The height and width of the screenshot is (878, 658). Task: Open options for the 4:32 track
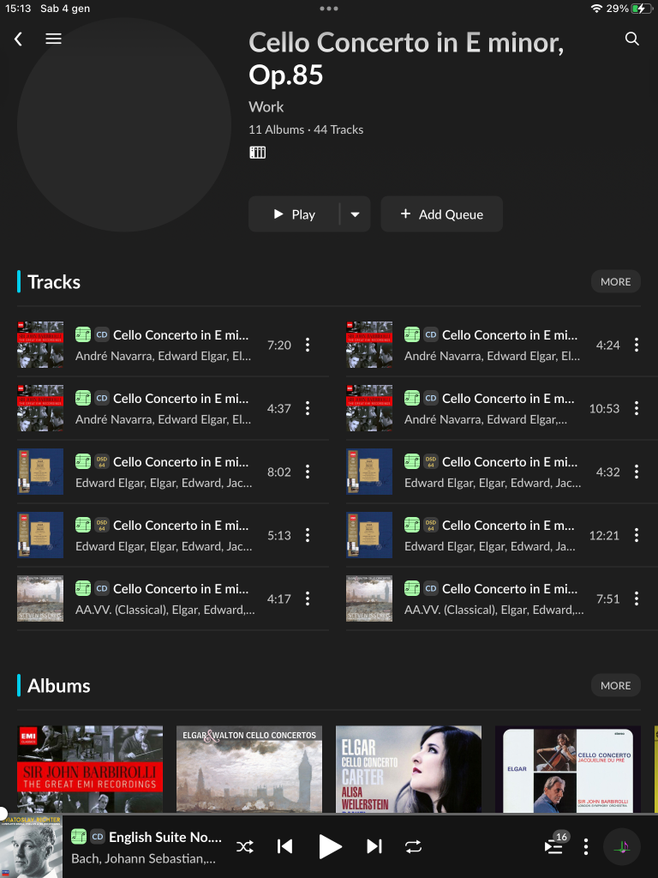[637, 472]
